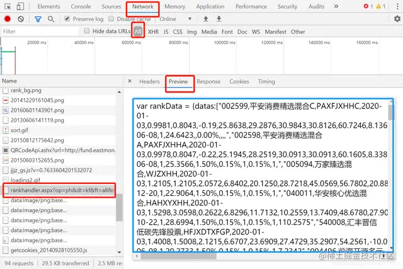
Task: Click request list scroll up arrow
Action: point(119,92)
